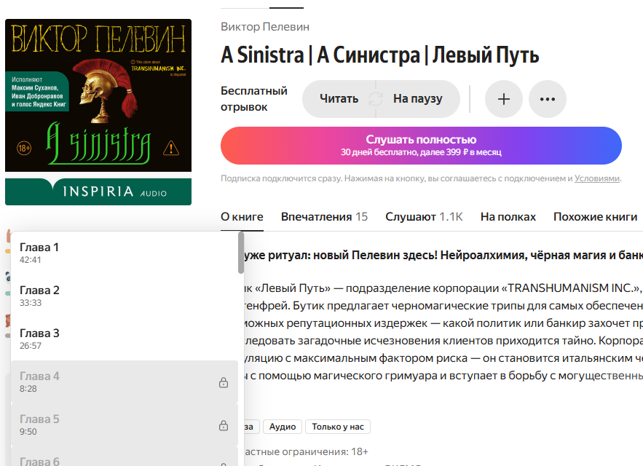Viewport: 643px width, 466px height.
Task: Click the author link Виктор Пелевин
Action: pos(265,27)
